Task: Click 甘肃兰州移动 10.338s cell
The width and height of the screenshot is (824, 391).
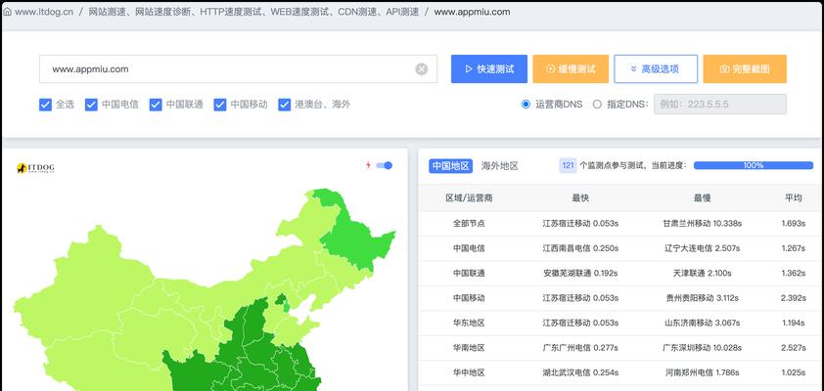Action: [702, 223]
